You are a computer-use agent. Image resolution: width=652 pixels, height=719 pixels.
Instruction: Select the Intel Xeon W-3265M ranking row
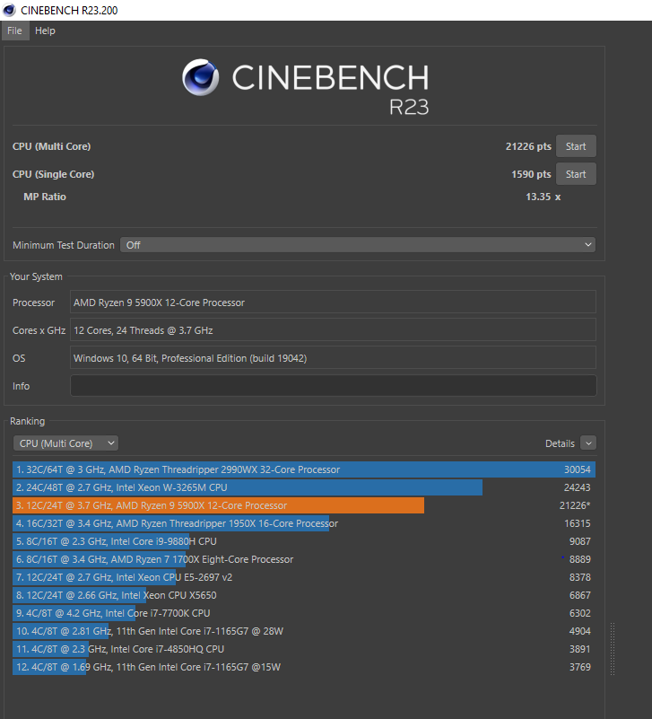(304, 487)
